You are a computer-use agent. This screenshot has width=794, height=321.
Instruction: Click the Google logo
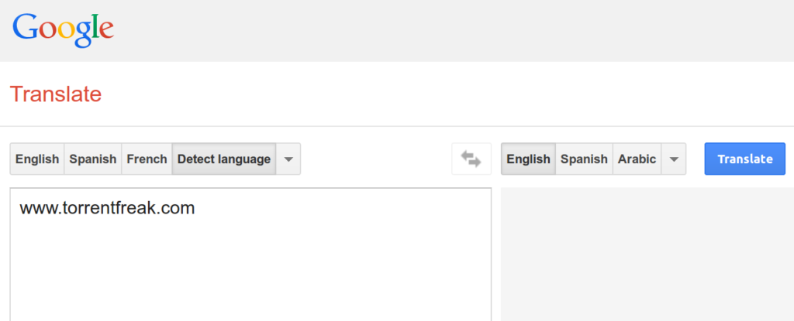pyautogui.click(x=64, y=30)
